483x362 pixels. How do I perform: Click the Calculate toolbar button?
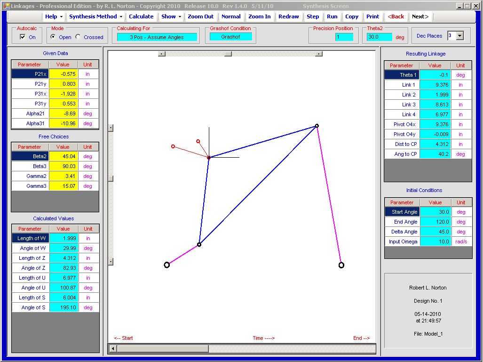click(141, 16)
